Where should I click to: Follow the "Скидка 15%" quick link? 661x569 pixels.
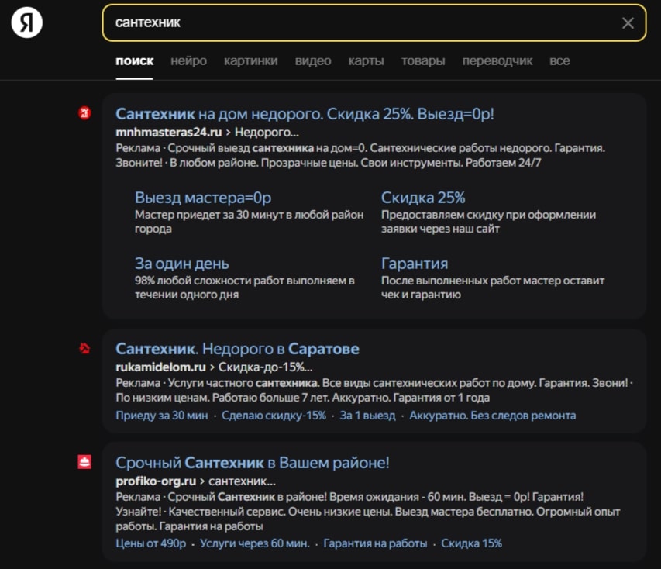471,543
